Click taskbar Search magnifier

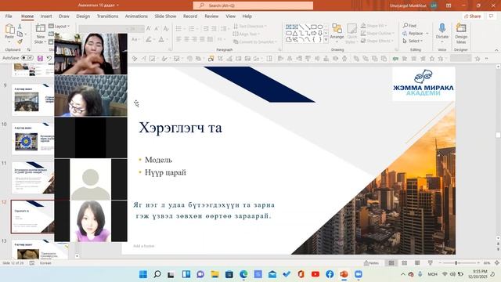point(157,274)
